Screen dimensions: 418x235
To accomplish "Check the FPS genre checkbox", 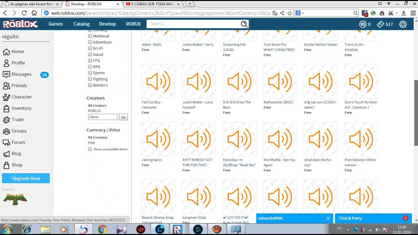I will 90,60.
